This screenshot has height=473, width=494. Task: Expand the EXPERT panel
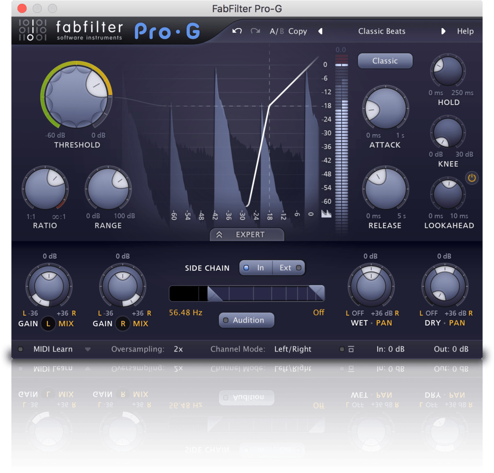click(x=247, y=234)
